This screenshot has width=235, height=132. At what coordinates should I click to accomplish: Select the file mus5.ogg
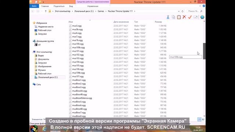coord(77,26)
